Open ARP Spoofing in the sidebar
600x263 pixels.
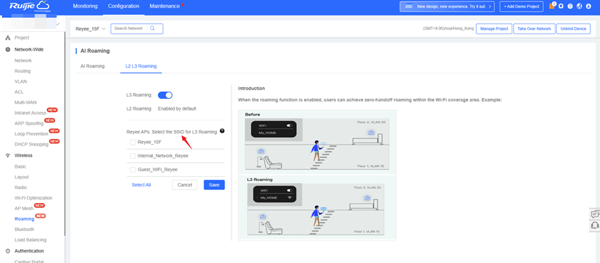(29, 123)
